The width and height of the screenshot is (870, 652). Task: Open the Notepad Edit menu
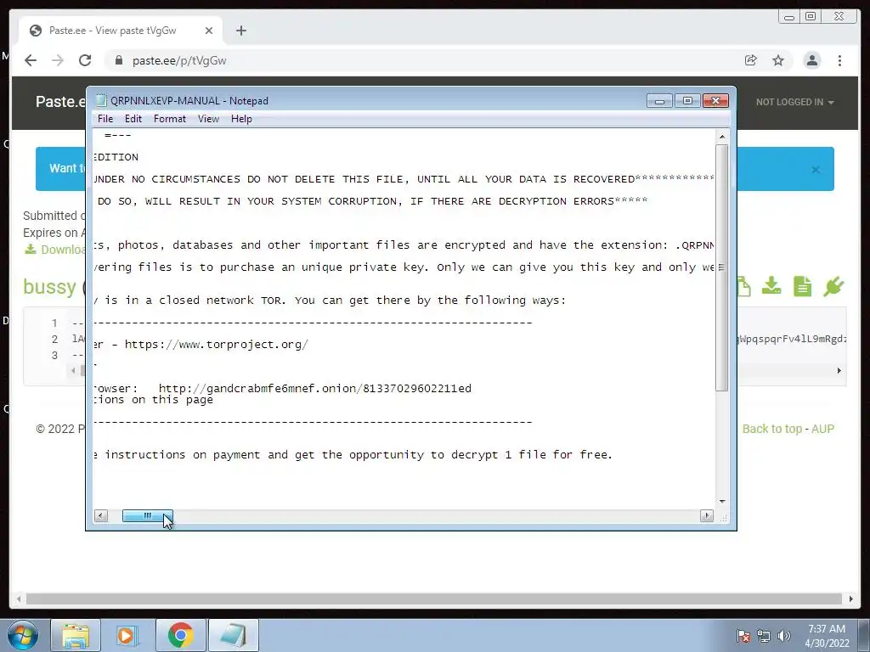click(x=133, y=119)
